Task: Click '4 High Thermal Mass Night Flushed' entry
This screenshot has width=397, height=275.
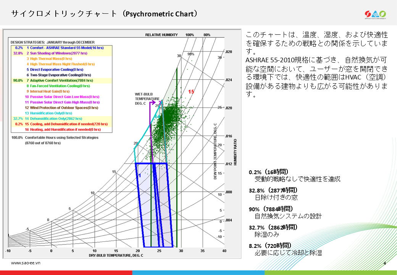Action: [61, 64]
